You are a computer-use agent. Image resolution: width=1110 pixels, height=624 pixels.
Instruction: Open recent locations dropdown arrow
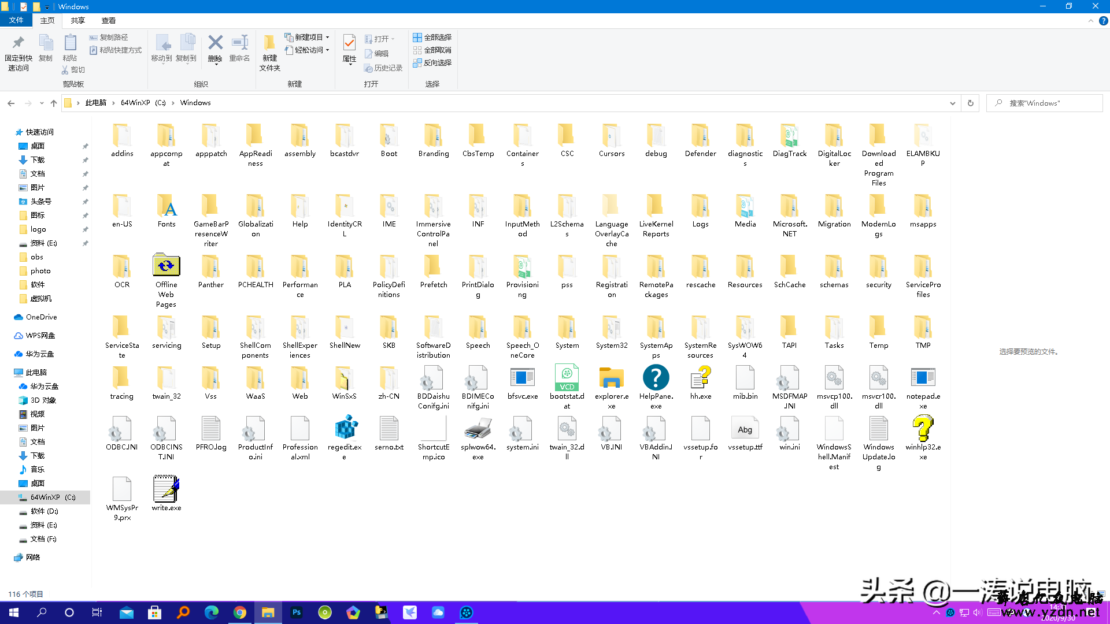coord(42,103)
